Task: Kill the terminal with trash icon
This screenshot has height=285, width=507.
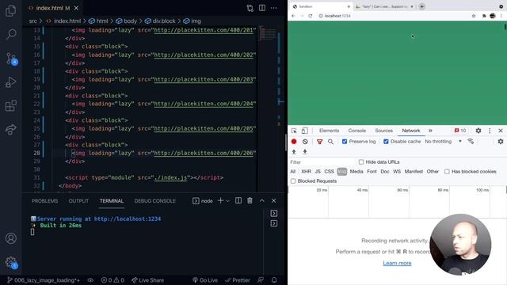Action: point(250,200)
